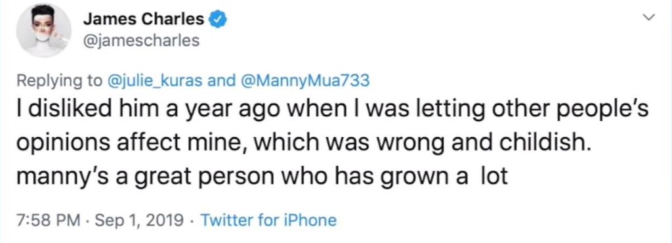Click the 7:58 PM timestamp
The image size is (672, 243).
click(48, 220)
